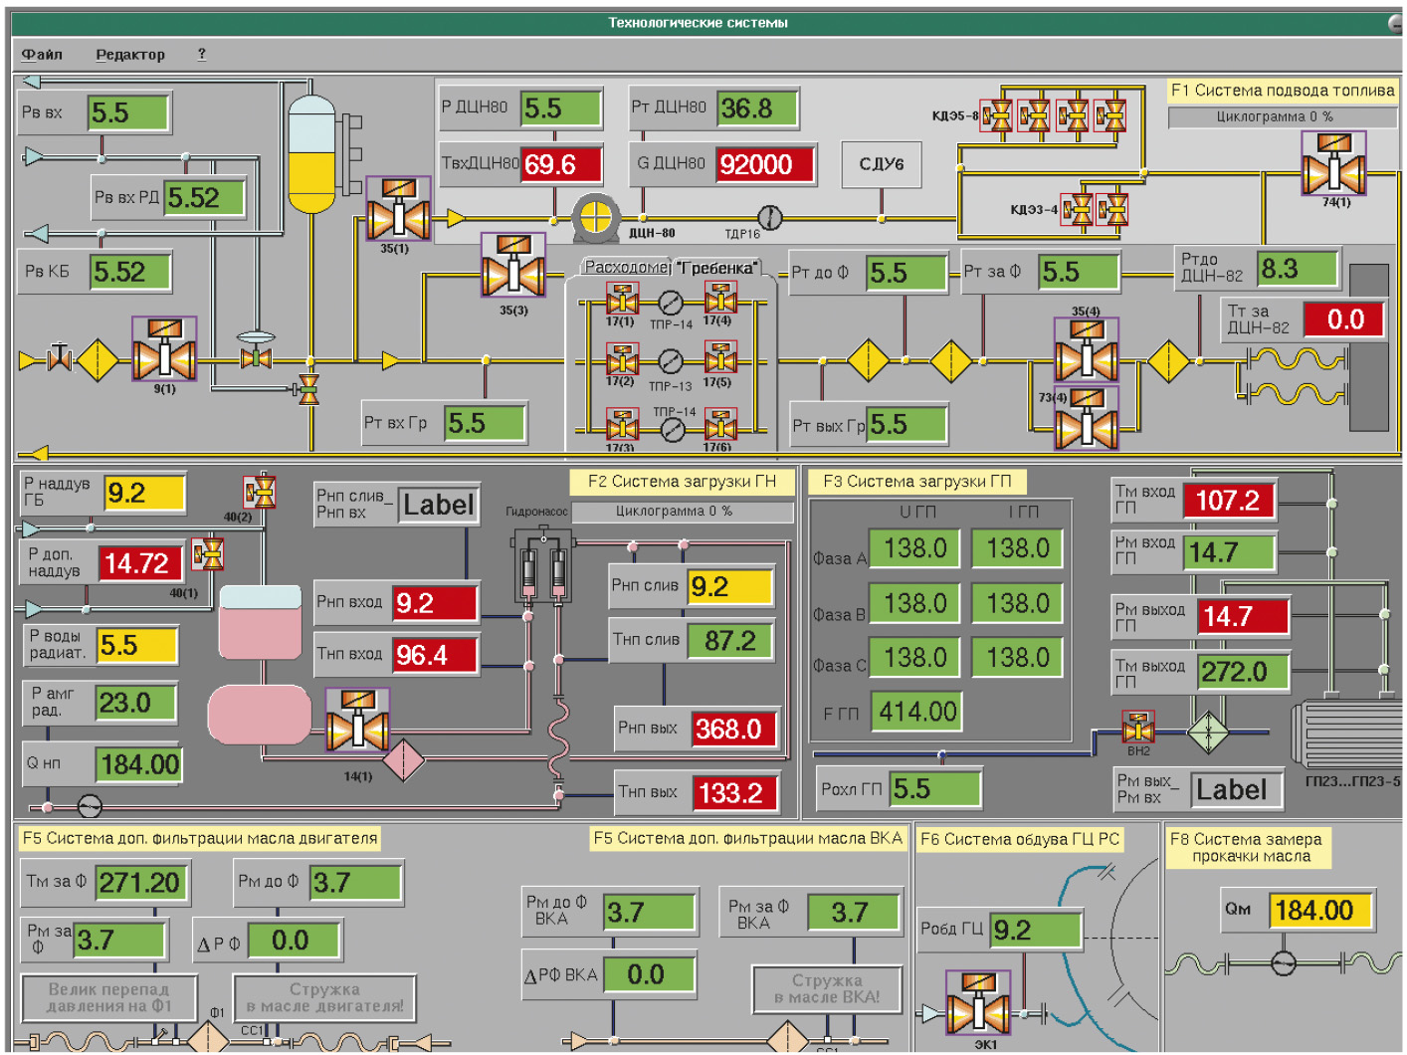This screenshot has width=1407, height=1055.
Task: Select valve 35(3) icon
Action: 513,265
